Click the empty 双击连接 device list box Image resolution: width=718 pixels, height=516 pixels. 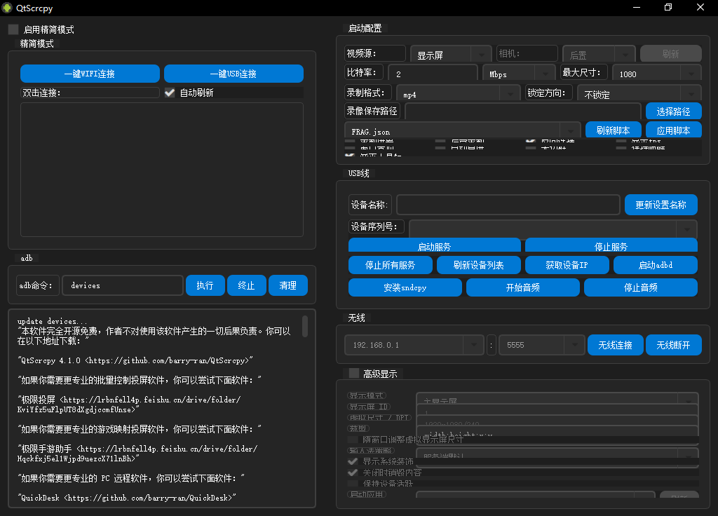click(x=162, y=170)
